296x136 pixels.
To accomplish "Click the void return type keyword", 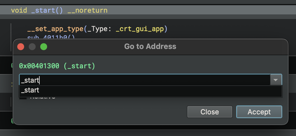I will pos(19,10).
